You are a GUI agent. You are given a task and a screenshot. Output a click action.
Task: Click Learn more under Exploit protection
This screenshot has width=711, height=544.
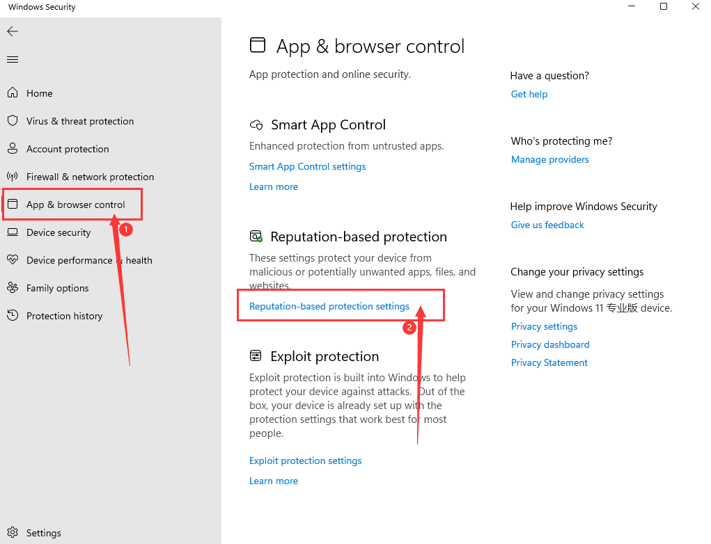tap(274, 481)
